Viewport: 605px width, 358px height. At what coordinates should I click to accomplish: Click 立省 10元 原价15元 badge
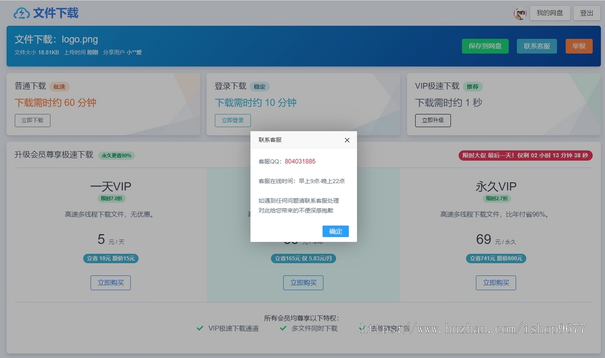110,258
